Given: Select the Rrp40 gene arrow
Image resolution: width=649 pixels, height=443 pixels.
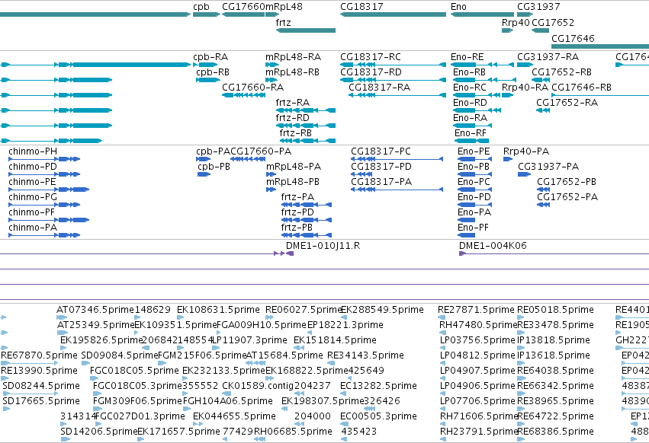Looking at the screenshot, I should point(507,30).
